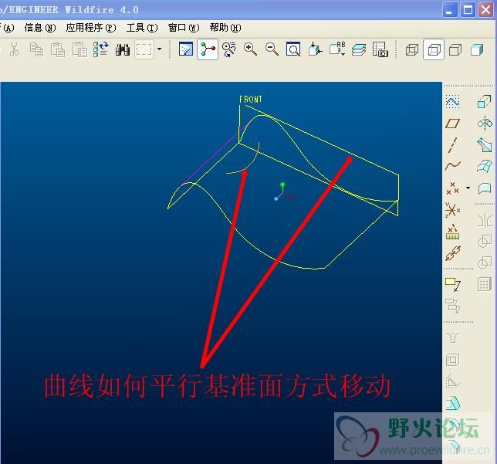The height and width of the screenshot is (464, 497).
Task: Click the Draft tool icon
Action: click(452, 404)
